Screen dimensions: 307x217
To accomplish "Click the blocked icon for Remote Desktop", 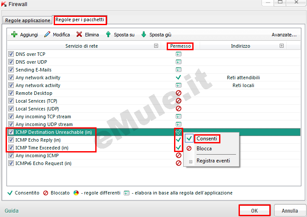I will click(178, 93).
